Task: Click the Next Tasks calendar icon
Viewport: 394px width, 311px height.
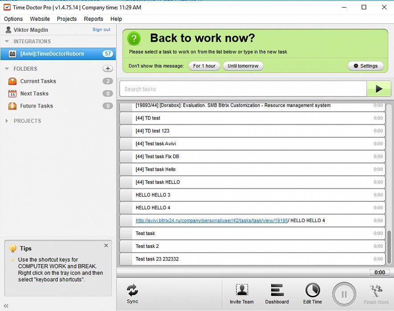Action: 12,94
